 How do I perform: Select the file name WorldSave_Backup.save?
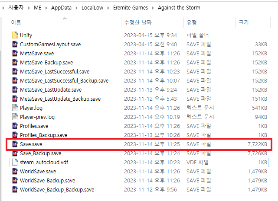(48, 181)
